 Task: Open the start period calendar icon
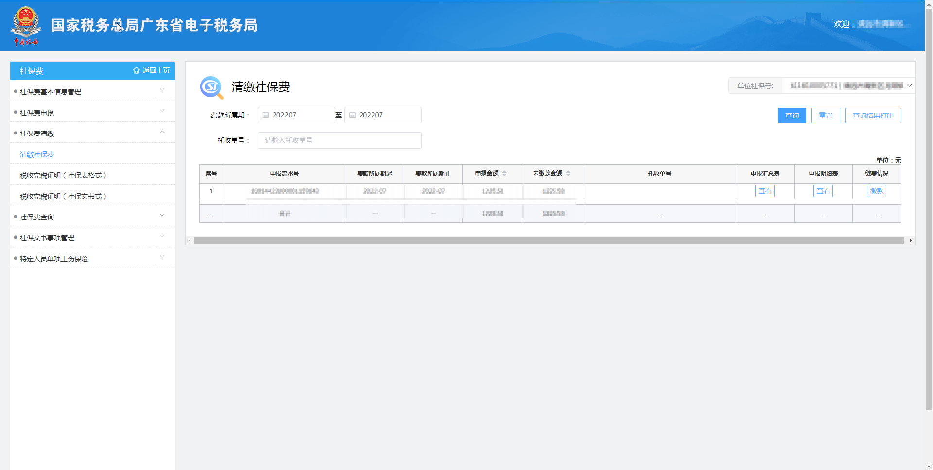[x=266, y=115]
